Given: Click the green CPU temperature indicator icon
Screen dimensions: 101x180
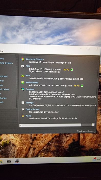Looking at the screenshot, I should [72, 70].
